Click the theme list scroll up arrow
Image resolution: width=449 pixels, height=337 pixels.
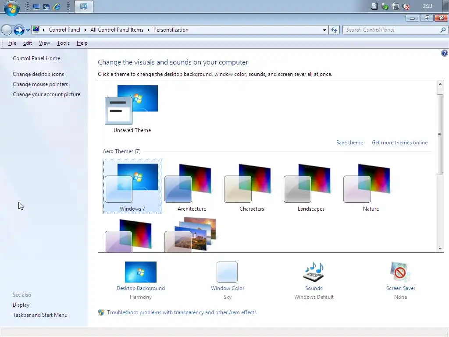440,84
